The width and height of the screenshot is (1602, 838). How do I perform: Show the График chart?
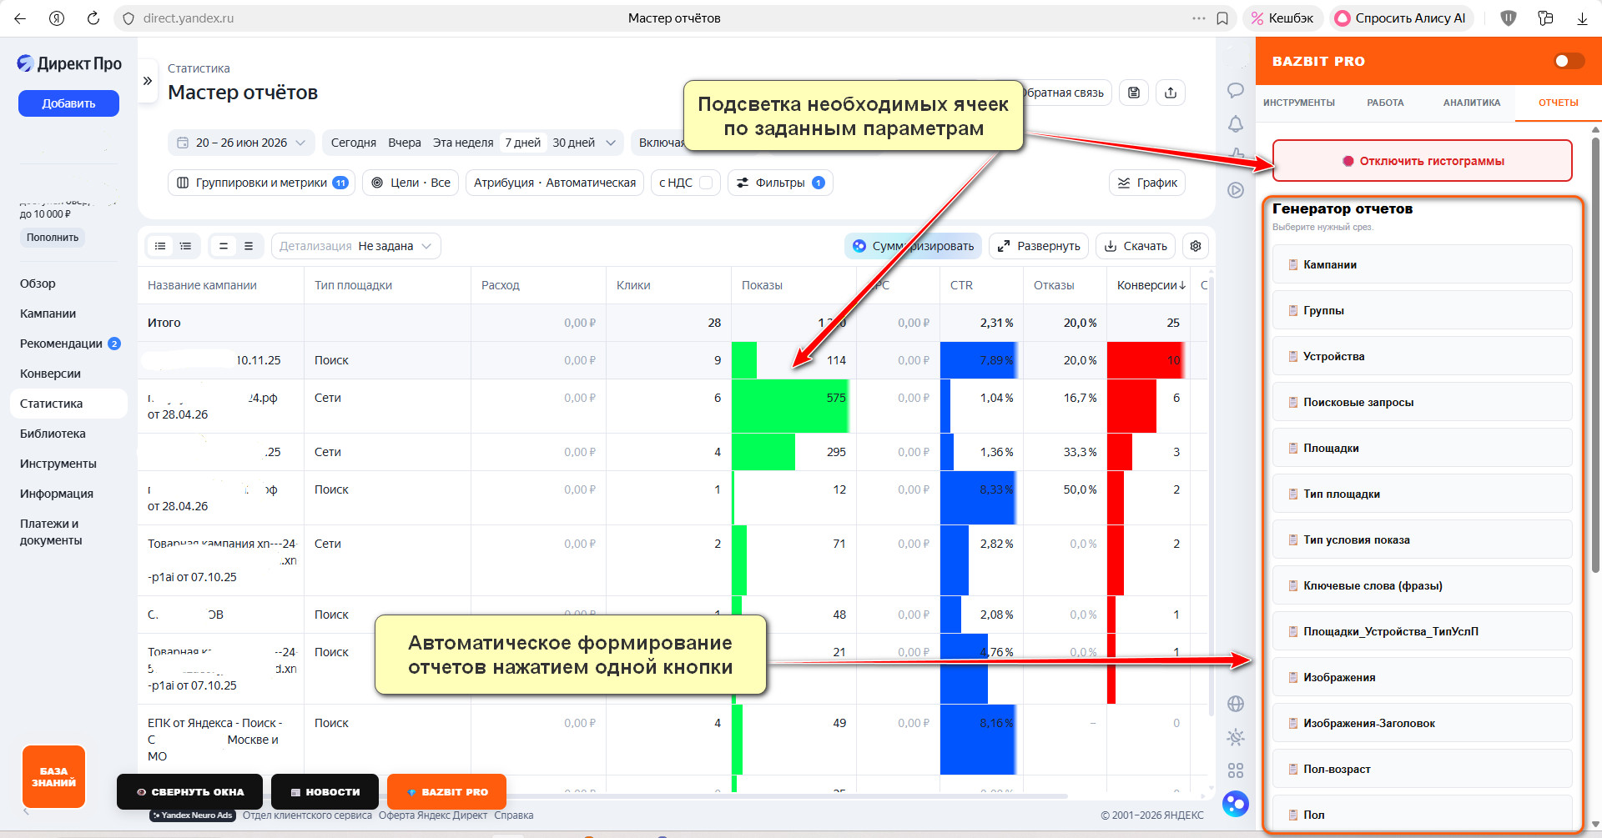pos(1147,183)
